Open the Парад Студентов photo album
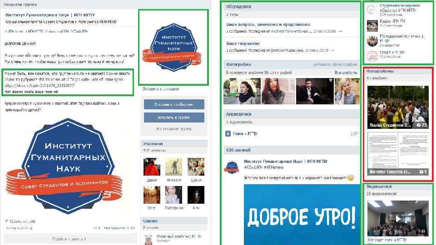Screen dimensions: 436x245 (x=398, y=107)
